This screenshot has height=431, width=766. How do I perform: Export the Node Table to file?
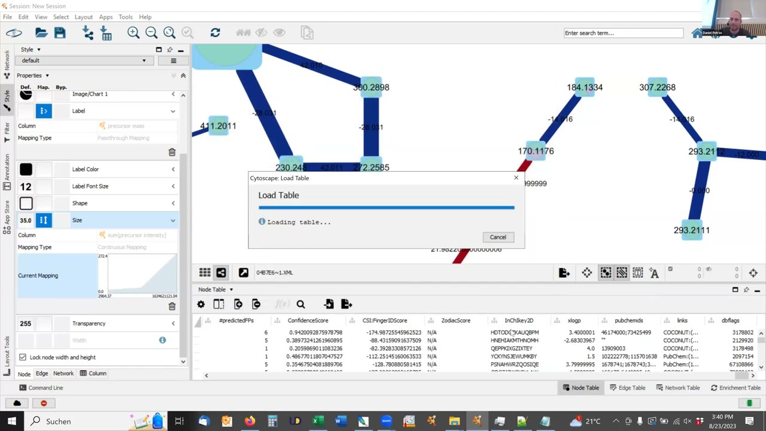pyautogui.click(x=346, y=304)
